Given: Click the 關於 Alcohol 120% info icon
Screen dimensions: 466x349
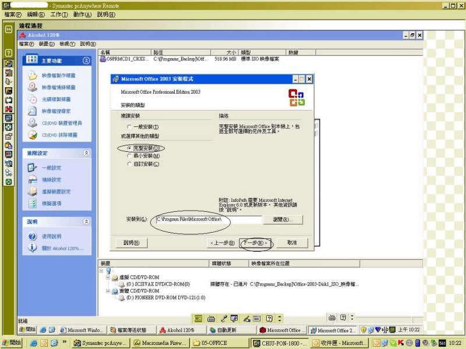Looking at the screenshot, I should pos(33,248).
